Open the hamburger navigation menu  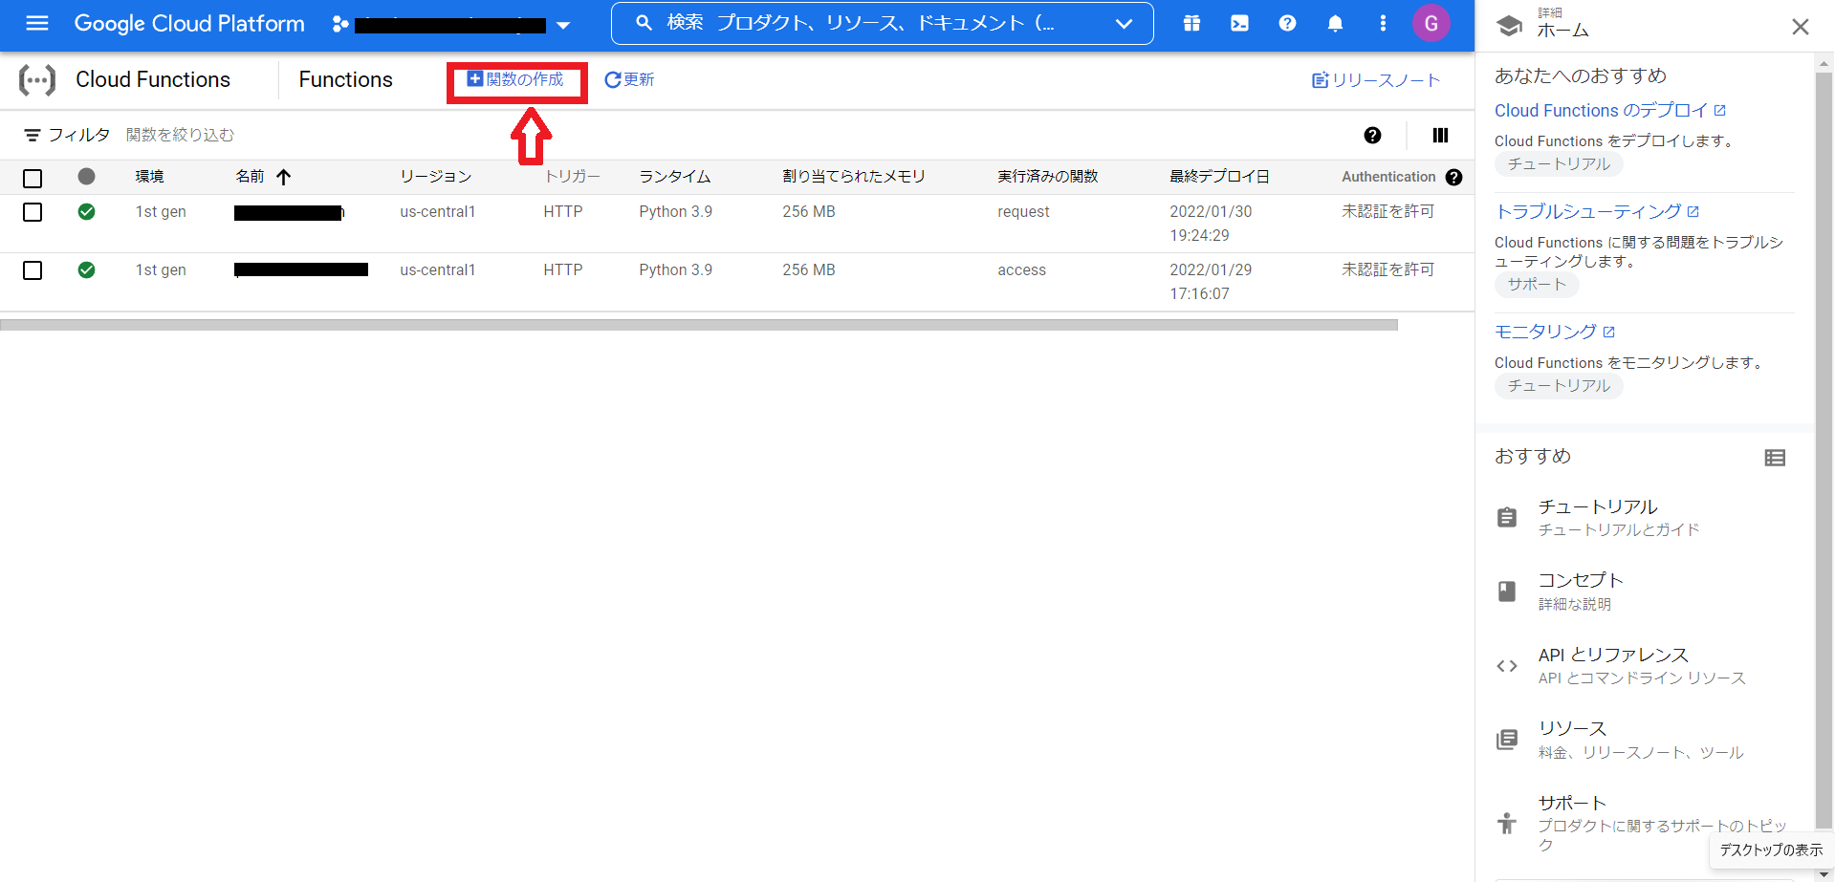37,23
